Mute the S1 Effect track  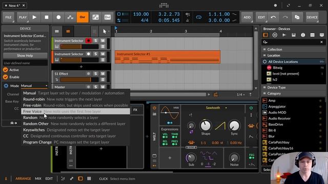pyautogui.click(x=102, y=74)
